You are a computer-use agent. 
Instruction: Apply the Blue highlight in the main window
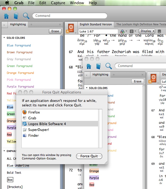point(10,107)
